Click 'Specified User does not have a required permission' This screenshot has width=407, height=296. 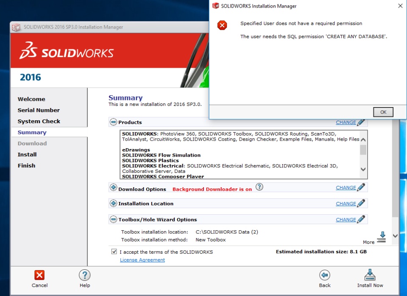point(301,23)
